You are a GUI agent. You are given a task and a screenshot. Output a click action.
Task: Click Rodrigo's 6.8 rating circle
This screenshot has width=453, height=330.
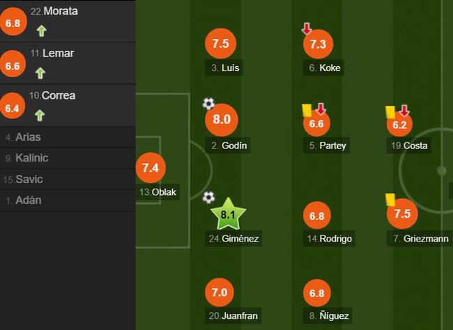pyautogui.click(x=317, y=215)
